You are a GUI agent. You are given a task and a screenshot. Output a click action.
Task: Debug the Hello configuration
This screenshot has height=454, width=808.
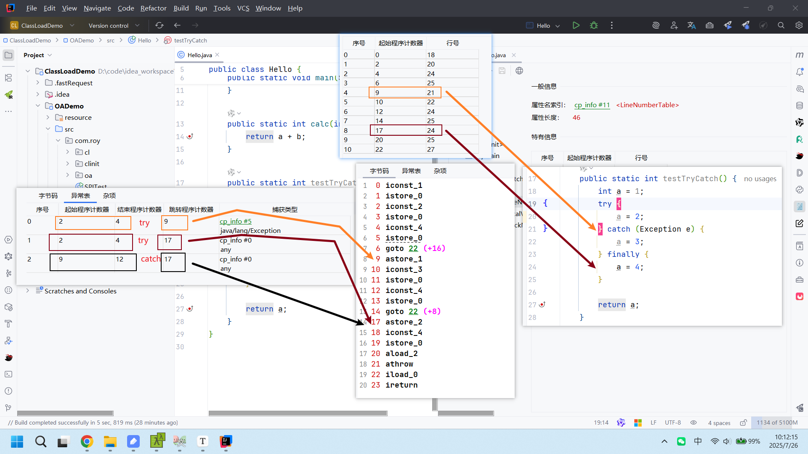click(594, 25)
